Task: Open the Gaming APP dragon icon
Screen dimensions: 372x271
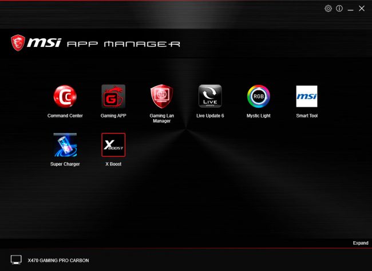Action: coord(113,96)
